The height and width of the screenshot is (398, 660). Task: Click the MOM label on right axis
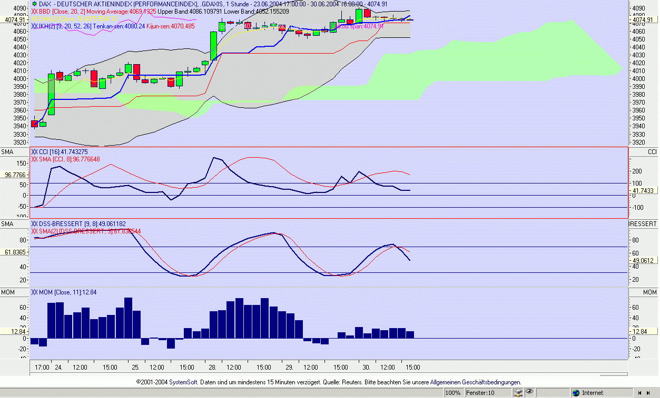point(649,292)
